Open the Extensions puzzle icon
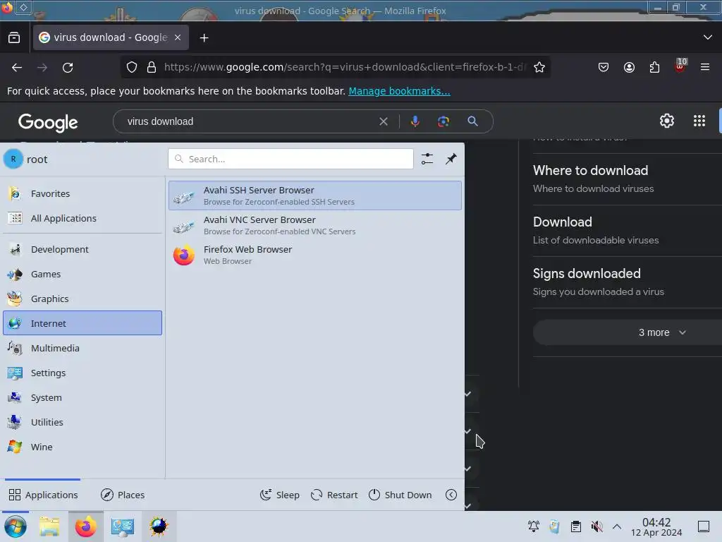This screenshot has height=542, width=722. (x=654, y=68)
